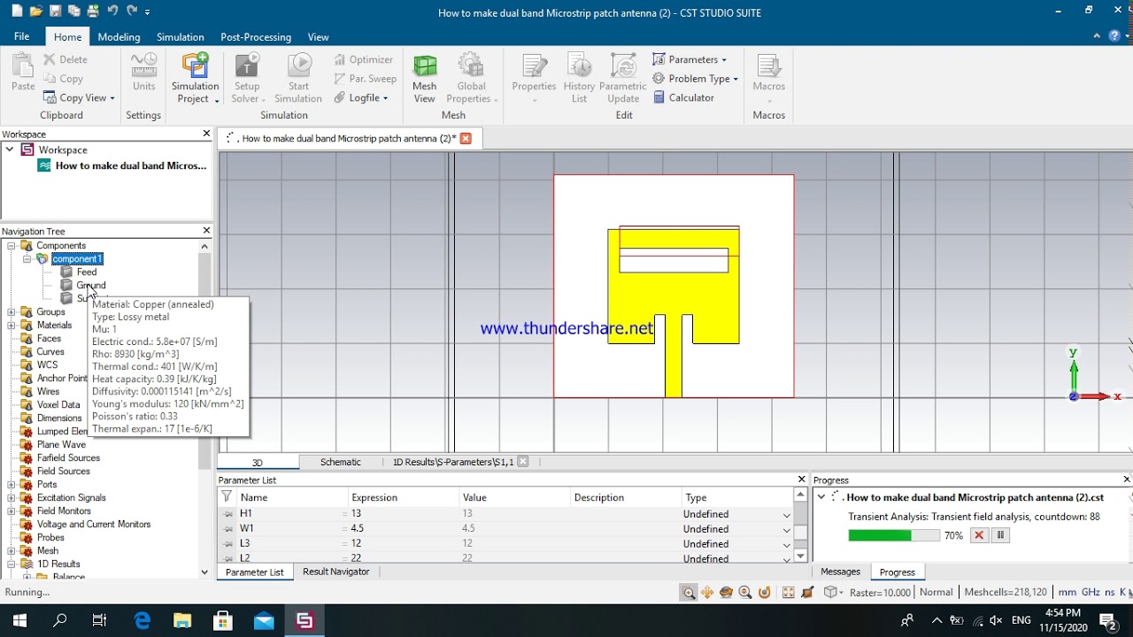This screenshot has width=1133, height=637.
Task: Click the Copy View icon
Action: (x=50, y=98)
